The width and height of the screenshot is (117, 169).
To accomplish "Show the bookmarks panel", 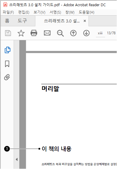I will 7,64.
